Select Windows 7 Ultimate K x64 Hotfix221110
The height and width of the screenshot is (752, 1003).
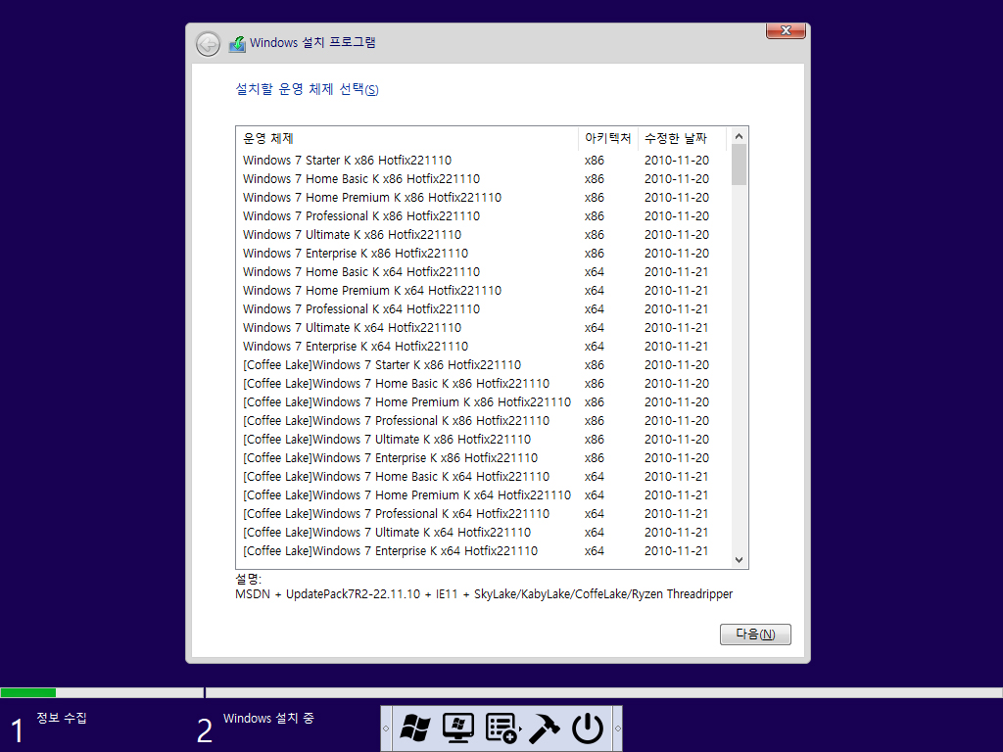(x=482, y=327)
